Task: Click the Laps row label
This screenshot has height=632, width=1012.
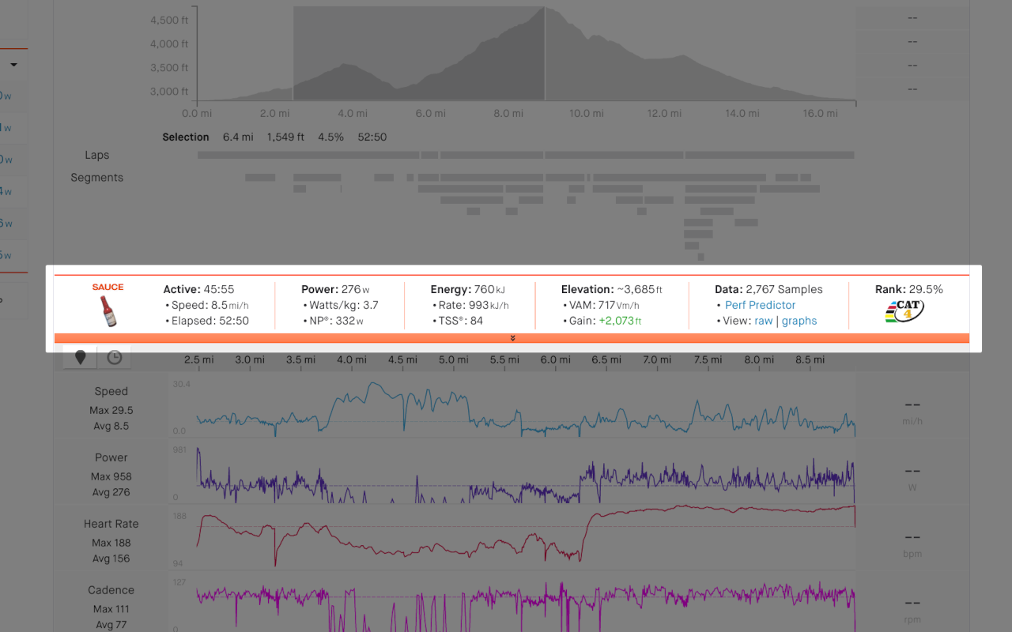Action: click(x=96, y=155)
